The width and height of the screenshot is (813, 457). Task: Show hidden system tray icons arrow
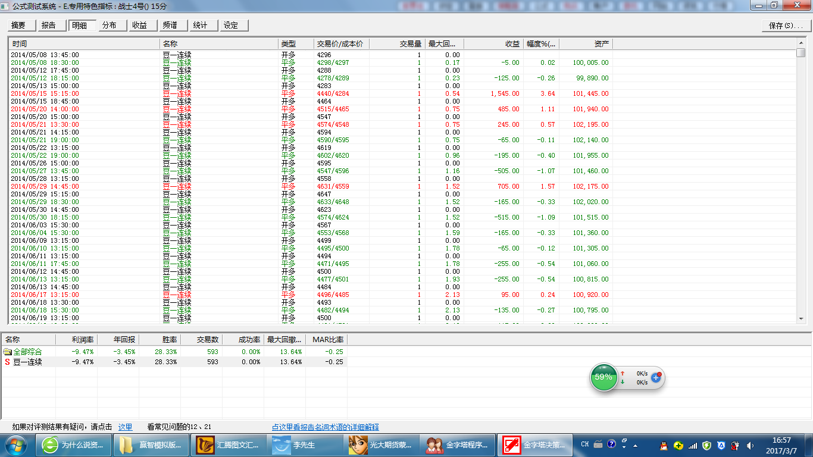pyautogui.click(x=635, y=445)
